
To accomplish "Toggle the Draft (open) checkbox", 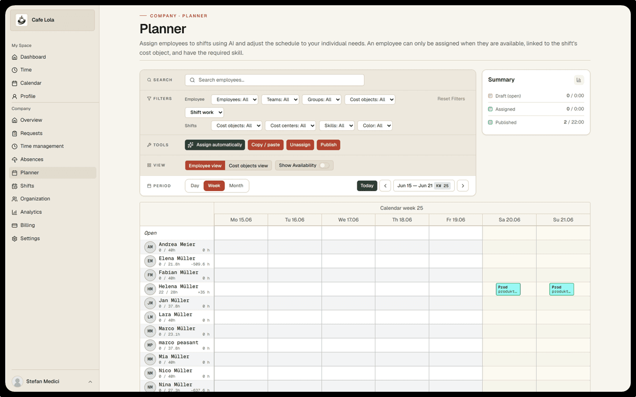I will 490,96.
